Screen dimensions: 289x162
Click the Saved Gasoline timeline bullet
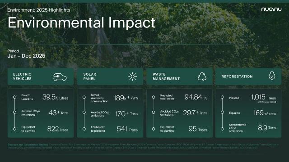(14, 97)
